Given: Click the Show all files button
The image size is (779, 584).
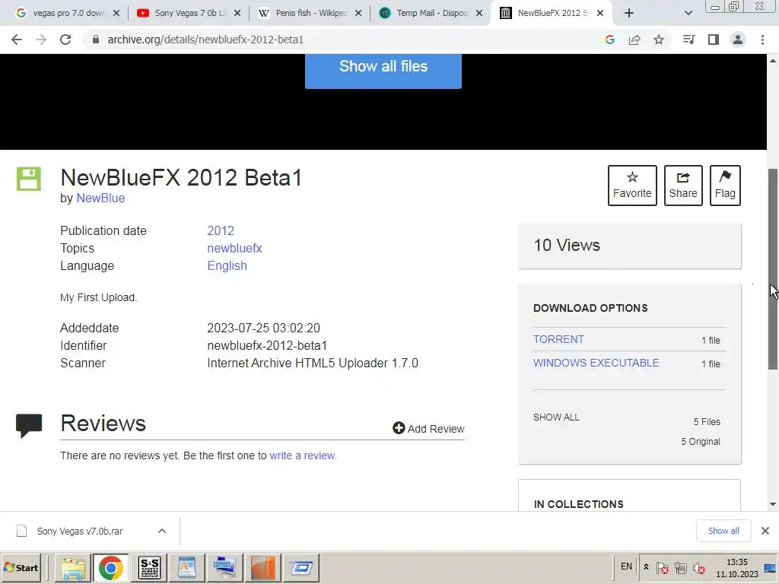Looking at the screenshot, I should click(383, 70).
